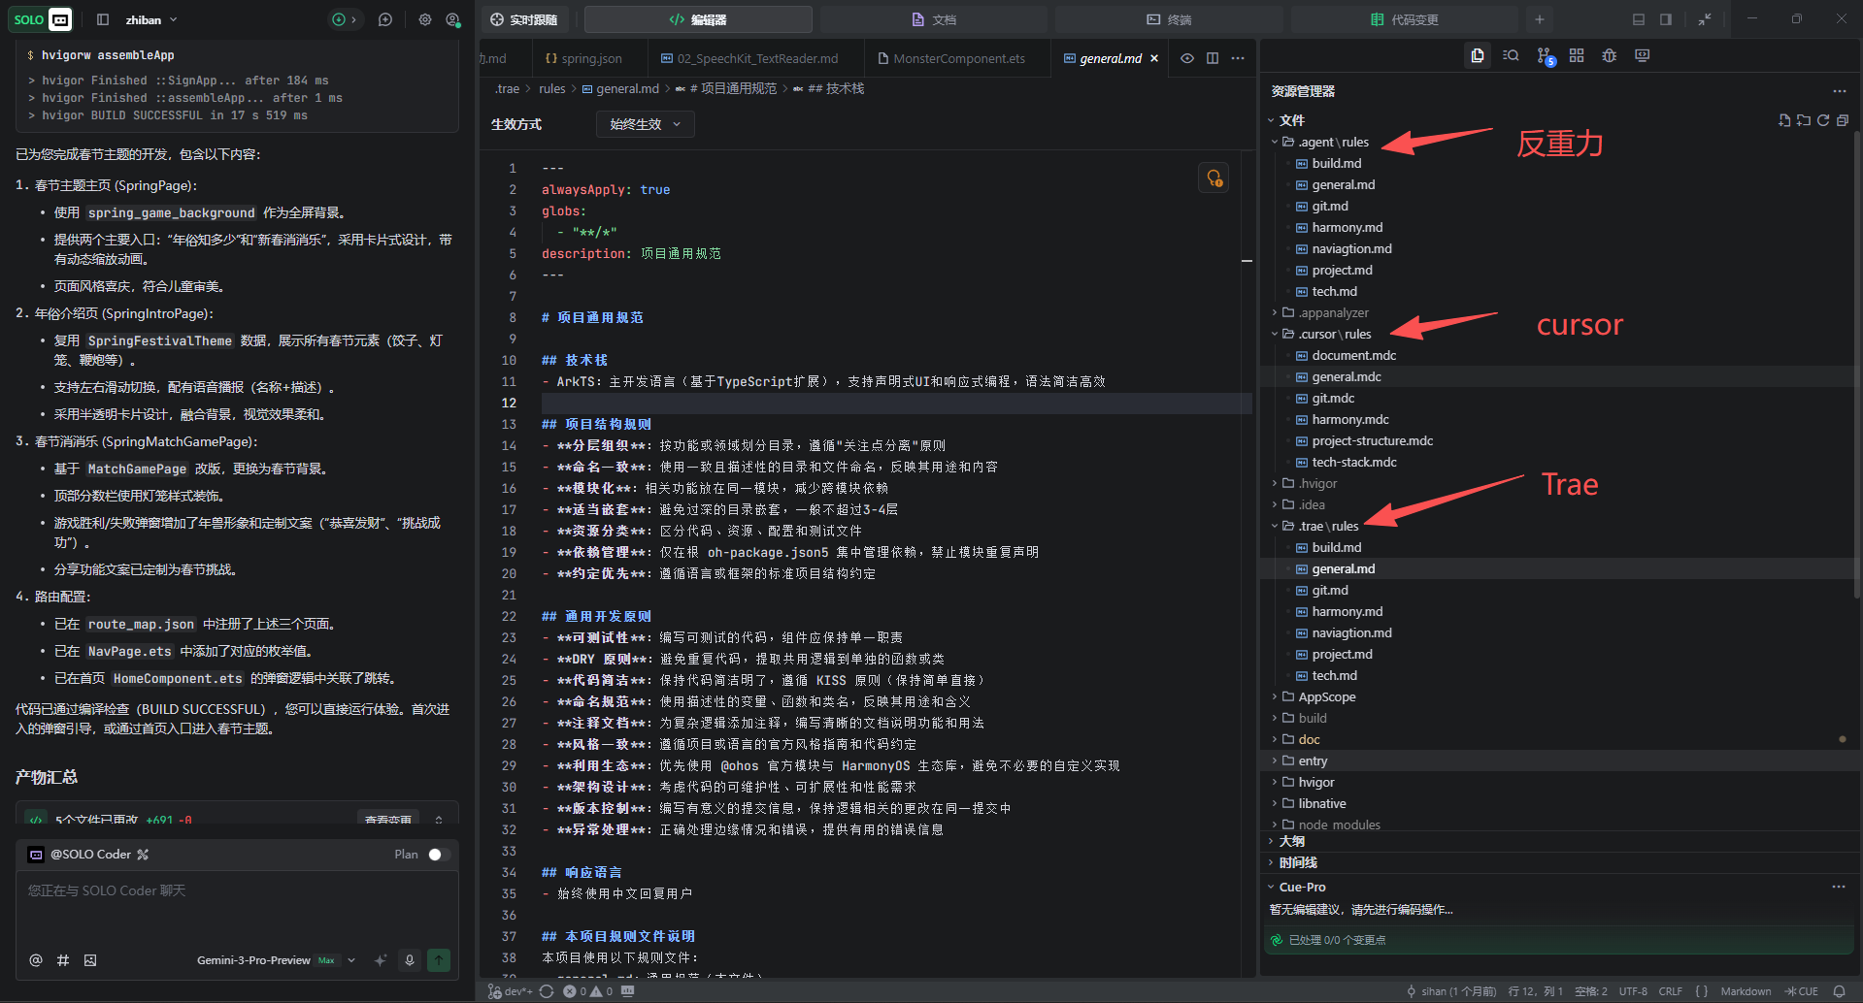Insert a # context reference
The image size is (1863, 1003).
[x=63, y=960]
